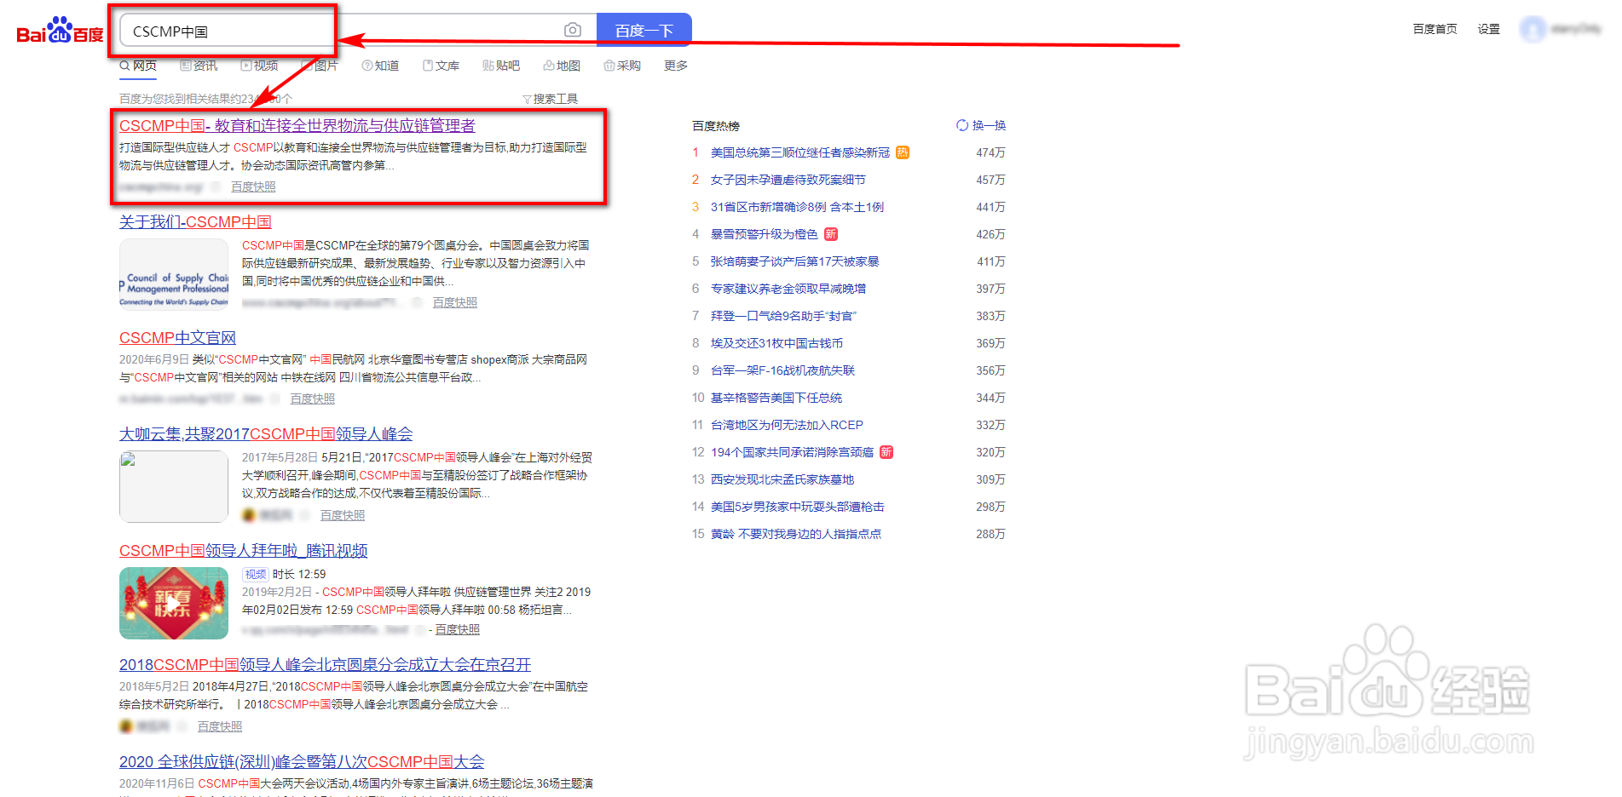Click the 热 badge on first hot item
The image size is (1622, 797).
click(903, 152)
